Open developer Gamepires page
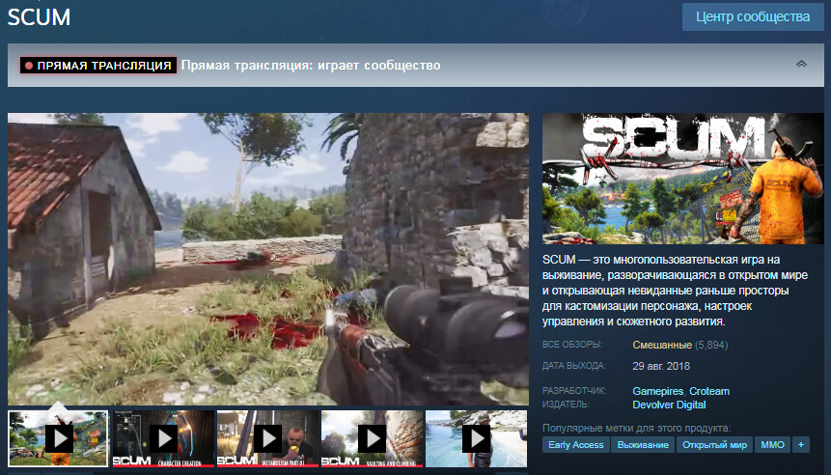Viewport: 831px width, 475px height. (x=657, y=391)
